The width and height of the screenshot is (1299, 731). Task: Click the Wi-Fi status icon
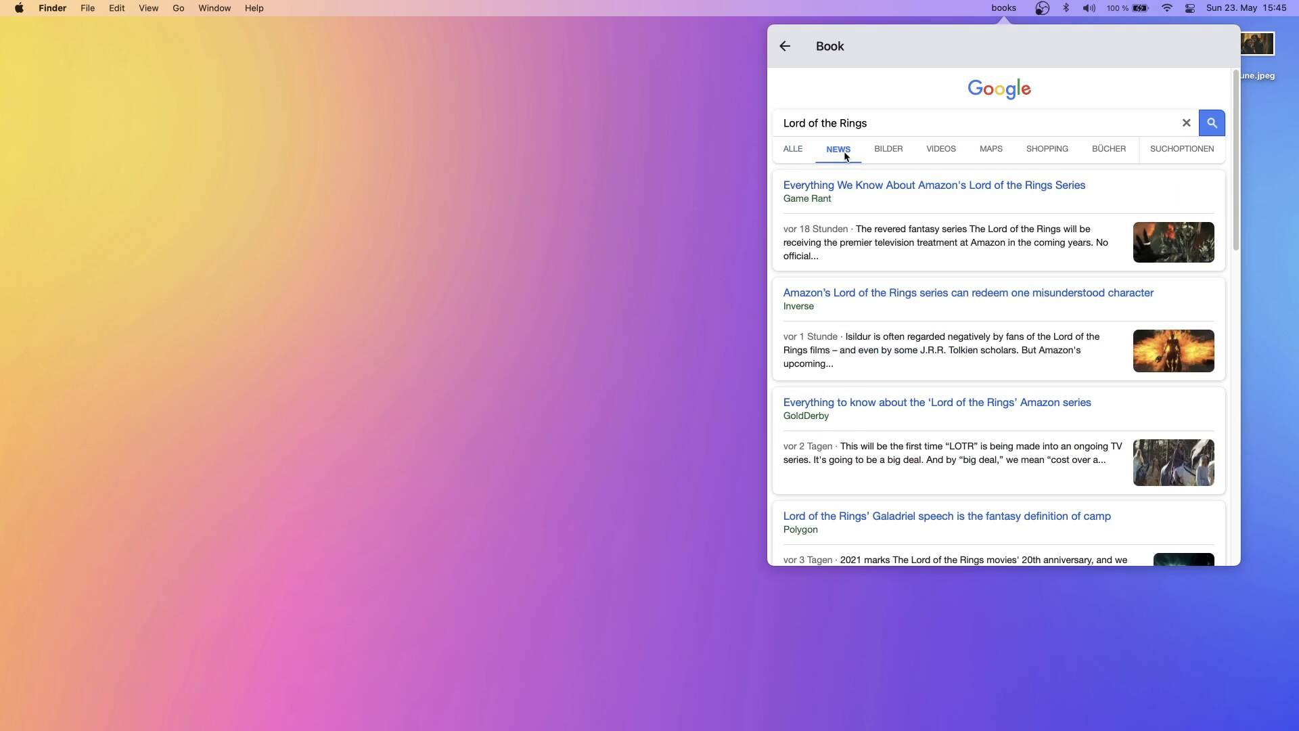(1167, 8)
